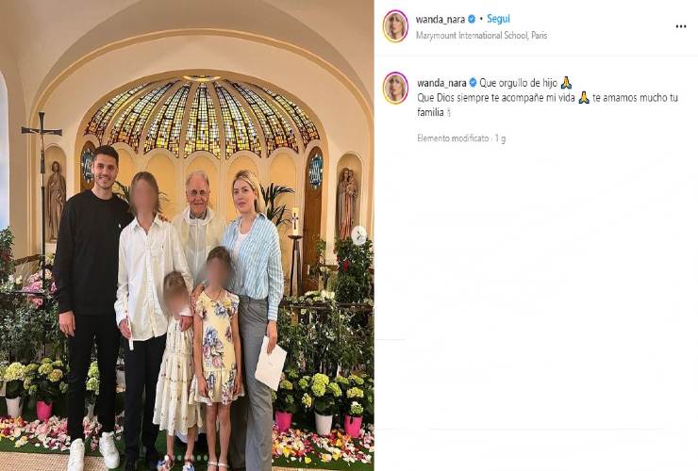Click praying hands emoji after hijo
This screenshot has width=698, height=471.
(566, 83)
